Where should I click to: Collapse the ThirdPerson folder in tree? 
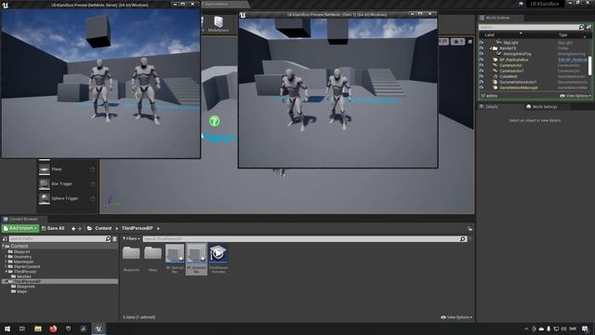click(x=7, y=272)
